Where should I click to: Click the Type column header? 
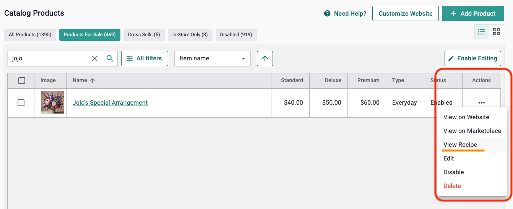(405, 81)
